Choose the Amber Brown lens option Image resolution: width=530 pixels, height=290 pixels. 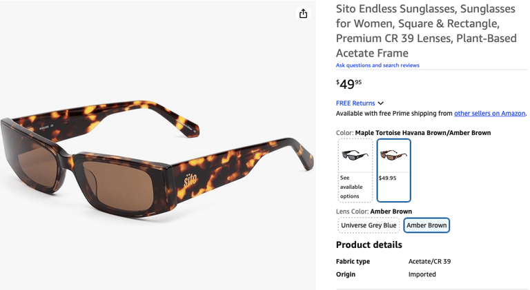426,225
